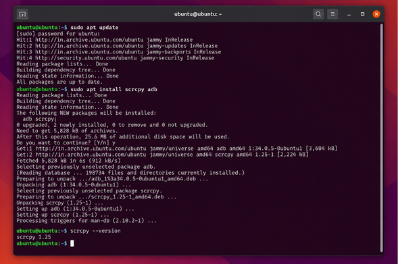Click the 'sudo apt update' command line
Image resolution: width=398 pixels, height=264 pixels.
coord(68,28)
